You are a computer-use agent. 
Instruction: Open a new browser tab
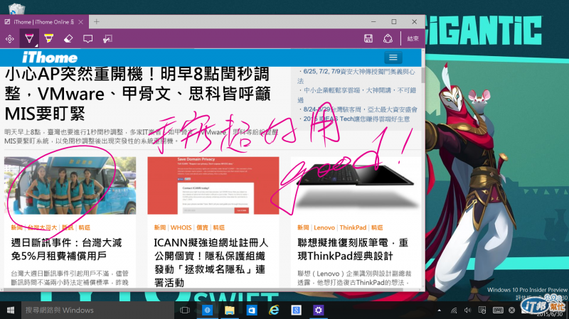97,22
